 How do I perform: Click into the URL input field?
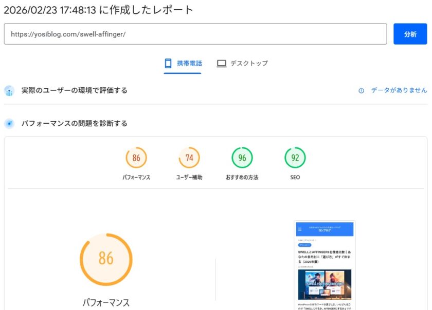[x=195, y=34]
